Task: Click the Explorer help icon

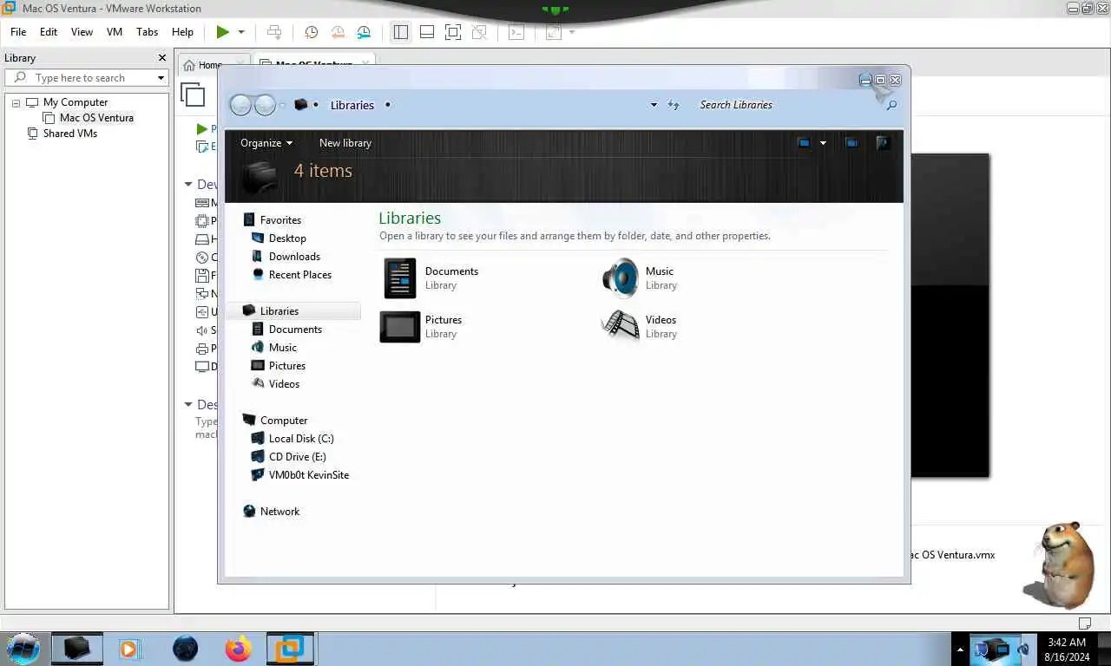Action: pos(883,143)
